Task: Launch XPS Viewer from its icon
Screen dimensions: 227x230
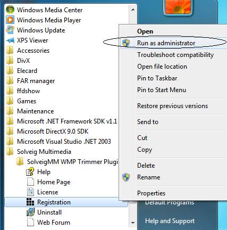Action: [10, 40]
